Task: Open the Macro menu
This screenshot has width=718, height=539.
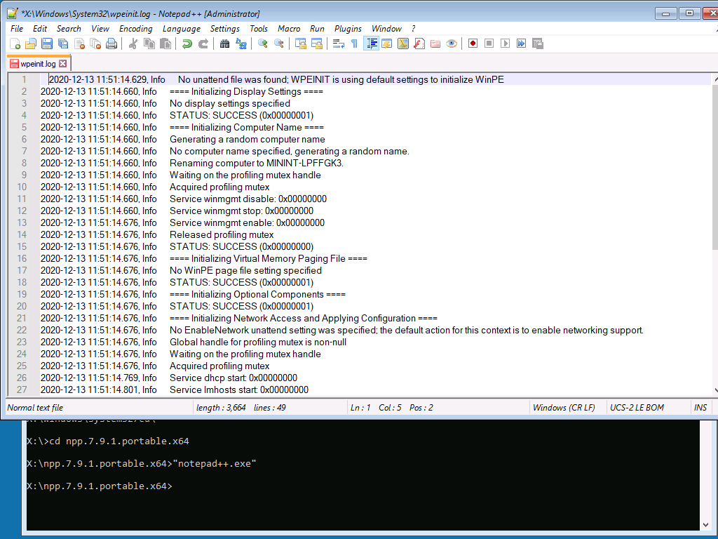Action: pos(289,28)
